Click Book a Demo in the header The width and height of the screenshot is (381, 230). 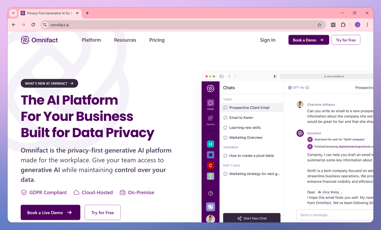coord(309,40)
